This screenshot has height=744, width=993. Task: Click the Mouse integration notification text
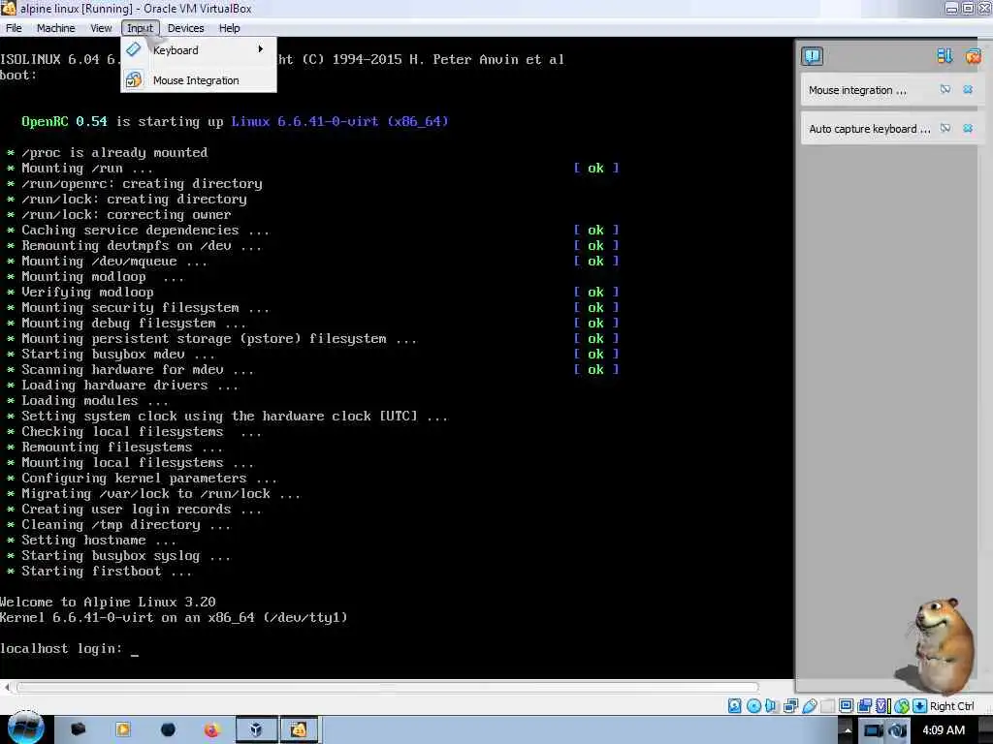(x=857, y=90)
